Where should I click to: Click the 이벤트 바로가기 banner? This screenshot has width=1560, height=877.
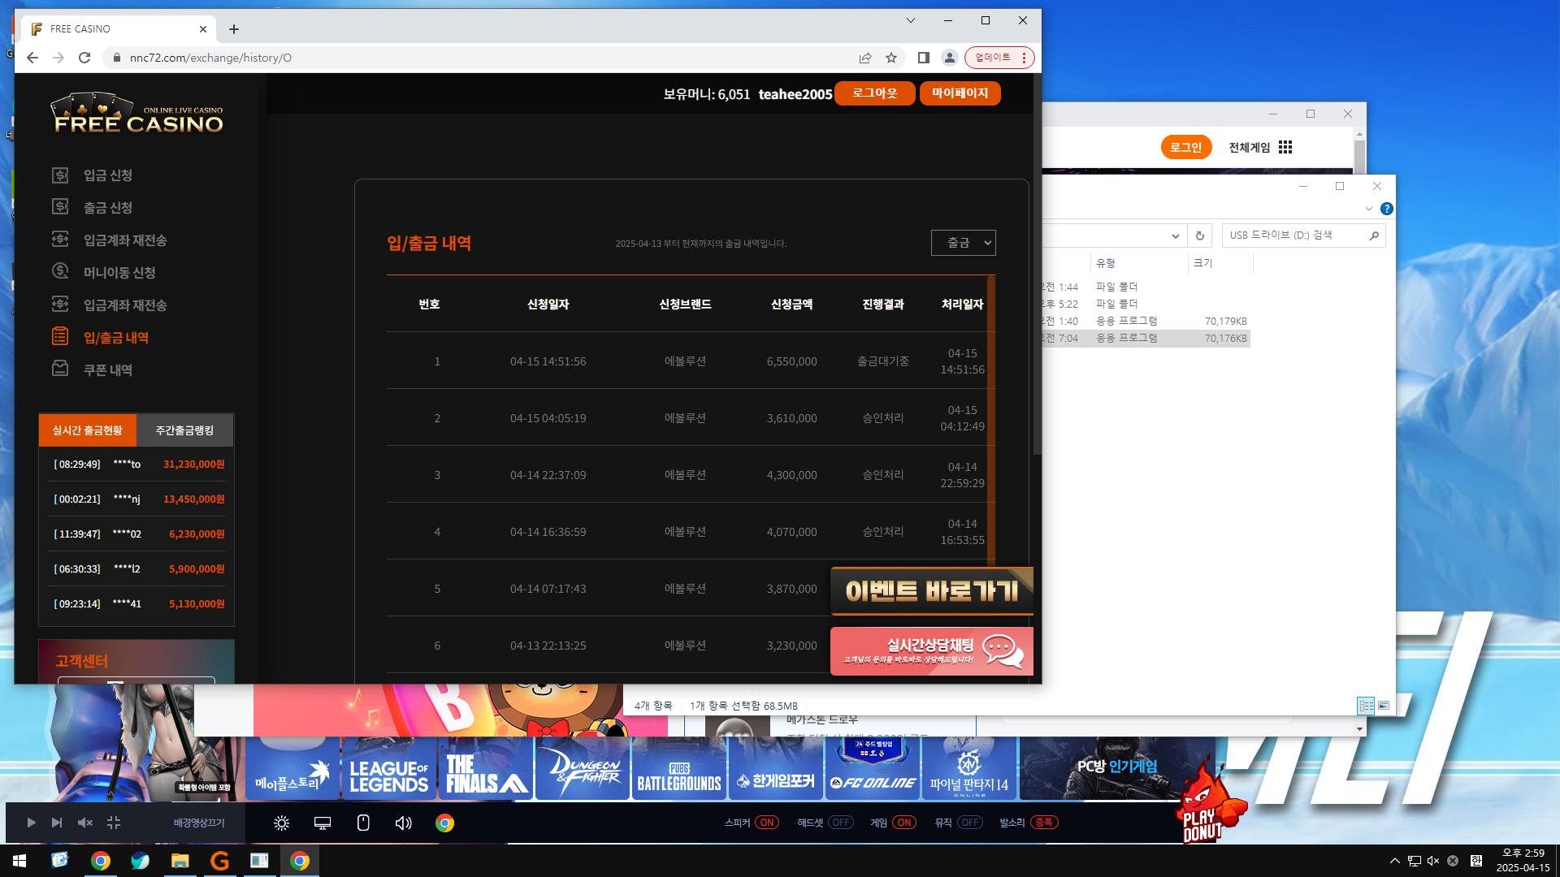(x=932, y=591)
